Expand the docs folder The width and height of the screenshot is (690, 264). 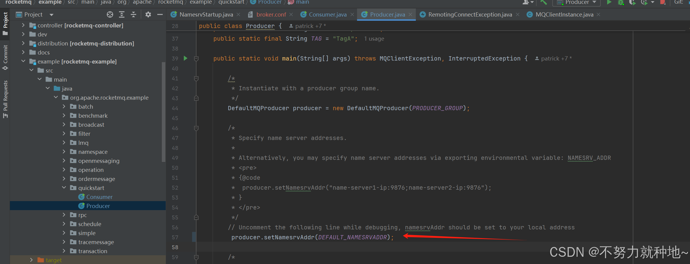pyautogui.click(x=23, y=52)
